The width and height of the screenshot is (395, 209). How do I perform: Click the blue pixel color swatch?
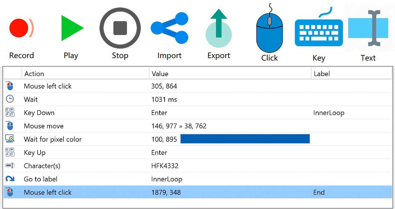[245, 139]
